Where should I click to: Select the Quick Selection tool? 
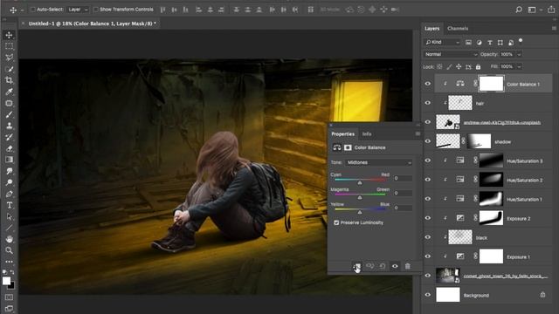pyautogui.click(x=10, y=69)
